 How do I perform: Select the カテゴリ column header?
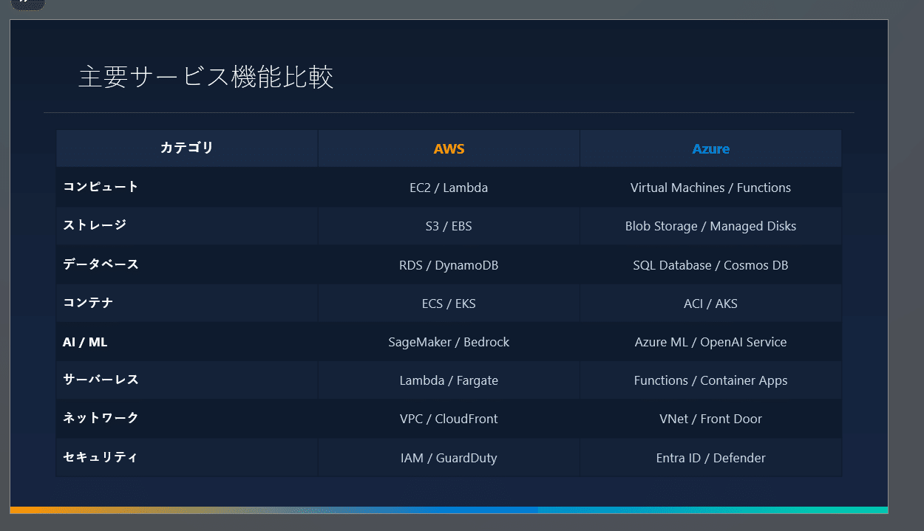coord(187,148)
